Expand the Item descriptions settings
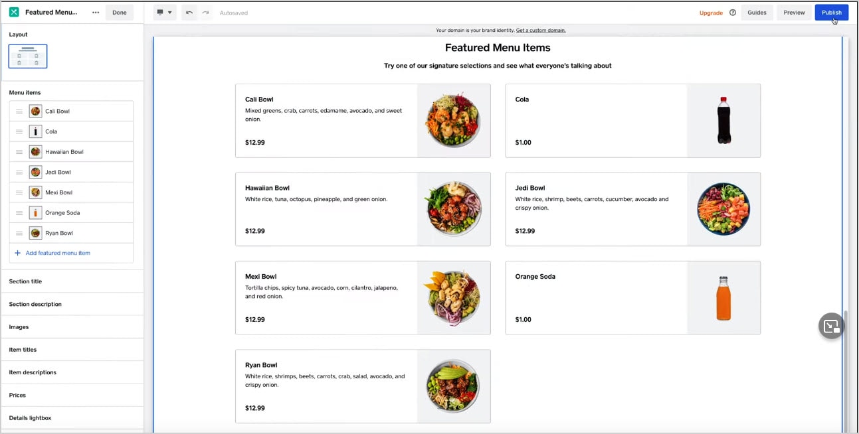This screenshot has width=859, height=434. click(72, 372)
